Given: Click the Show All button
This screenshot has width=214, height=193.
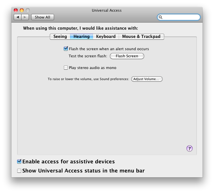Looking at the screenshot, I should [42, 17].
